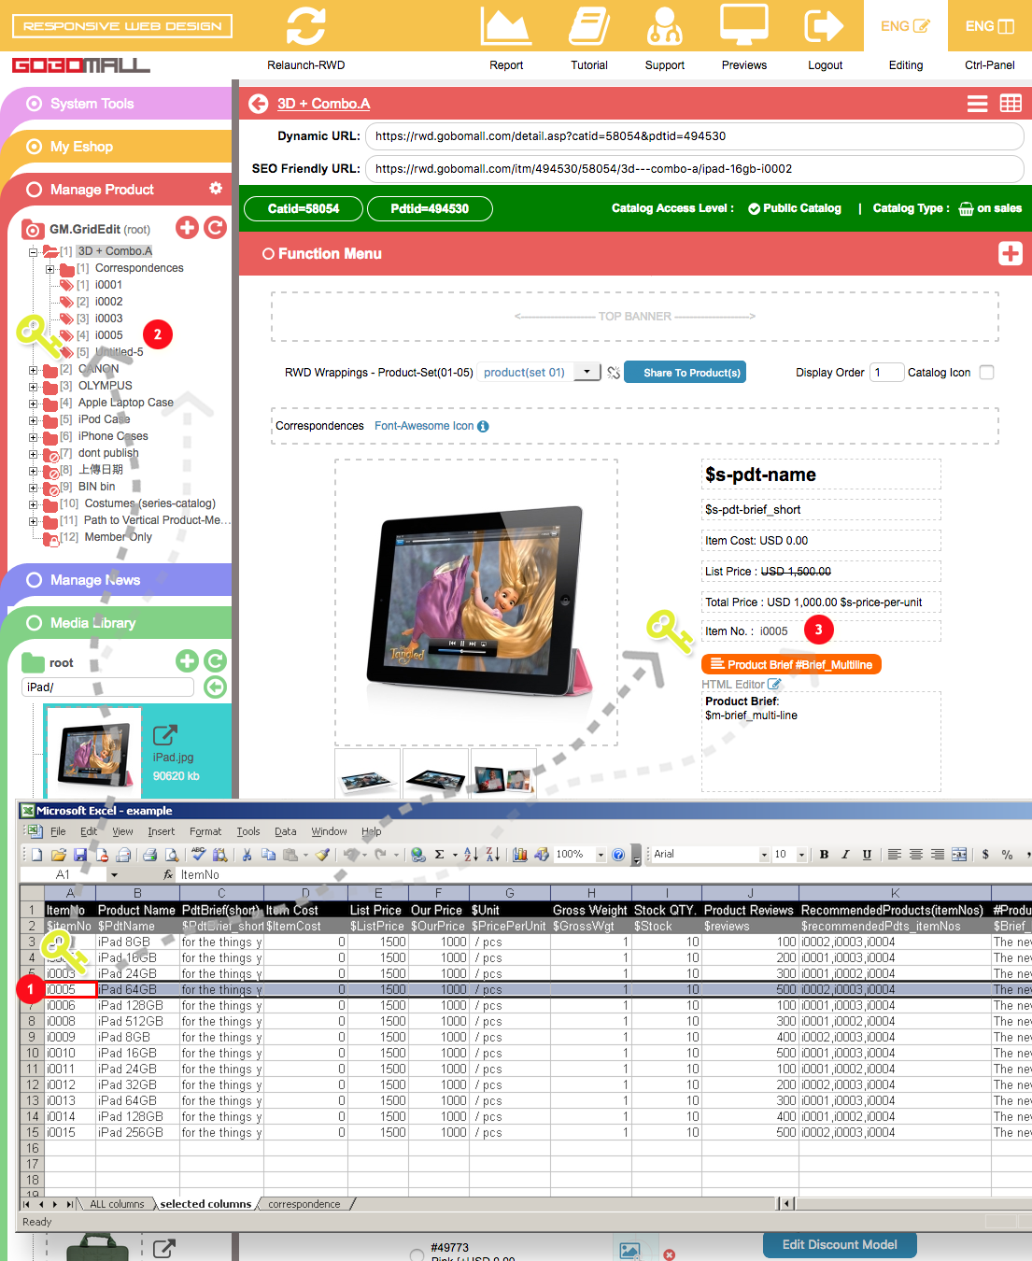Open the product(set 01) dropdown
Image resolution: width=1032 pixels, height=1261 pixels.
(x=587, y=372)
